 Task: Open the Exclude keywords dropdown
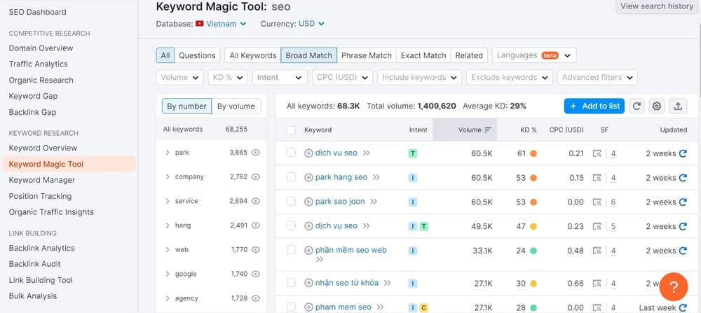click(509, 77)
